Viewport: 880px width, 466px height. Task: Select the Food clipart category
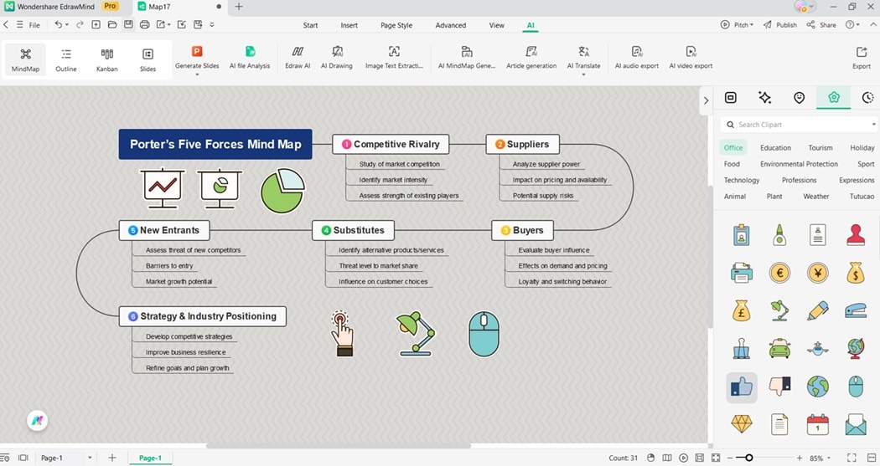tap(732, 164)
